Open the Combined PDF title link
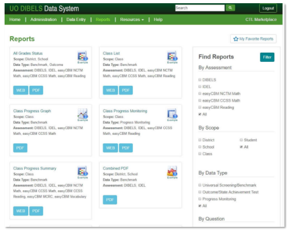290x231 pixels. 116,168
